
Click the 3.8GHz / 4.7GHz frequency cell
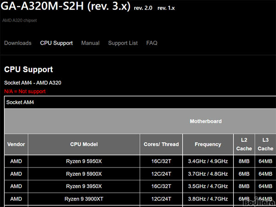[x=208, y=199]
